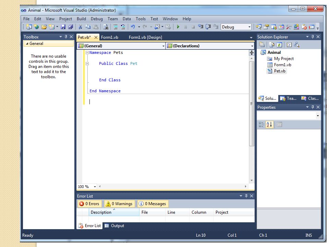Close the Pet.vb tab
The height and width of the screenshot is (247, 329).
point(96,37)
